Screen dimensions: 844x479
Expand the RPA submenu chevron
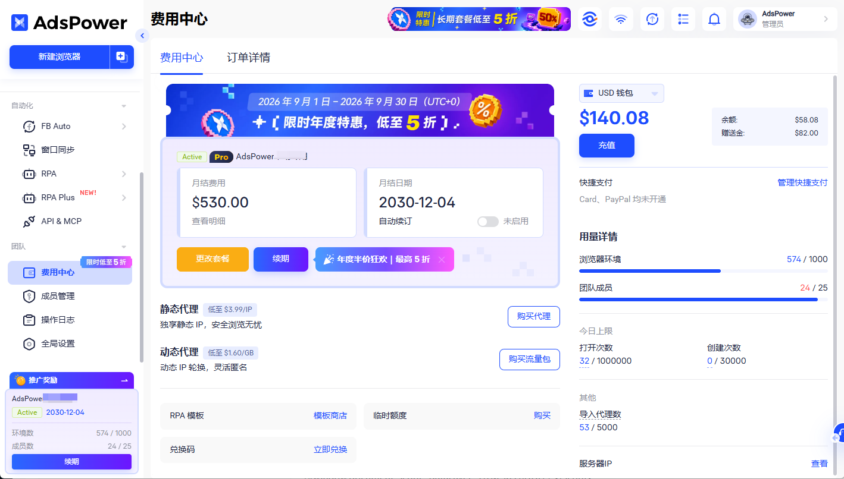(x=124, y=174)
